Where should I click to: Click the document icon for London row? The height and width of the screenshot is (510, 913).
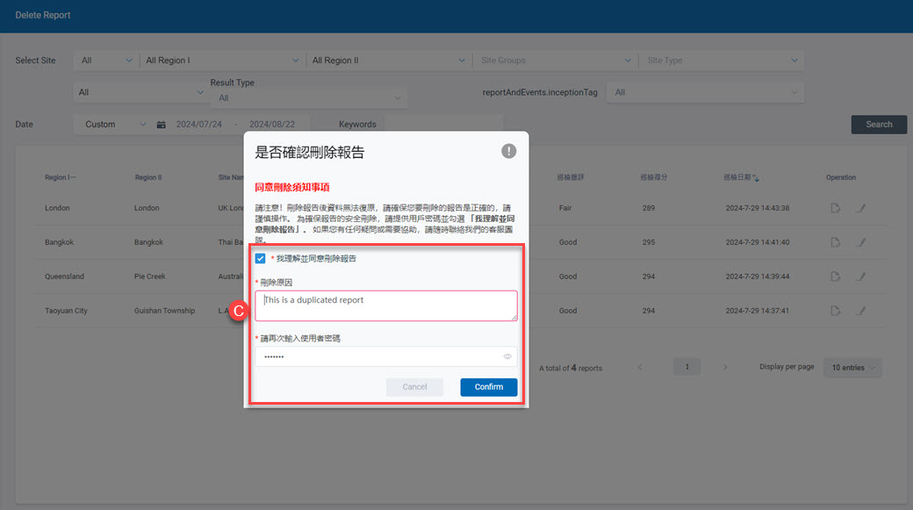pyautogui.click(x=836, y=208)
